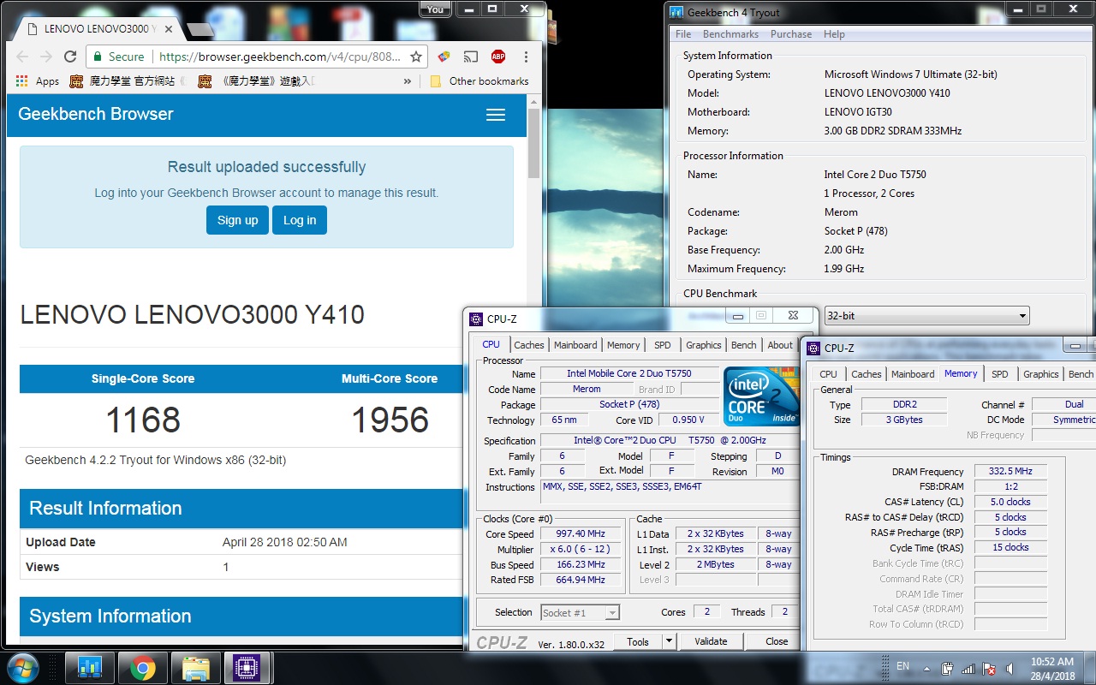The width and height of the screenshot is (1096, 685).
Task: Open the About tab in front CPU-Z
Action: (x=780, y=345)
